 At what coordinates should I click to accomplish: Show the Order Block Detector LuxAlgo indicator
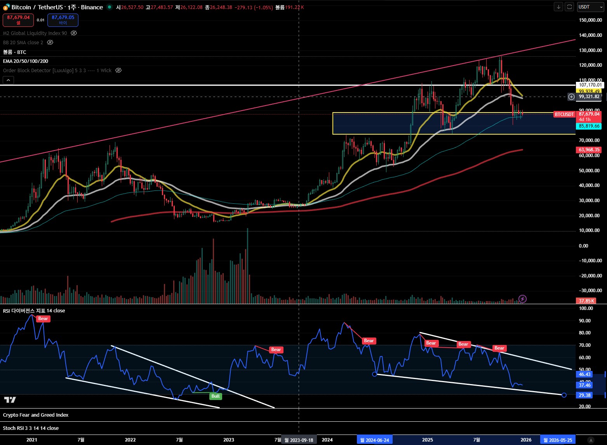[x=118, y=71]
